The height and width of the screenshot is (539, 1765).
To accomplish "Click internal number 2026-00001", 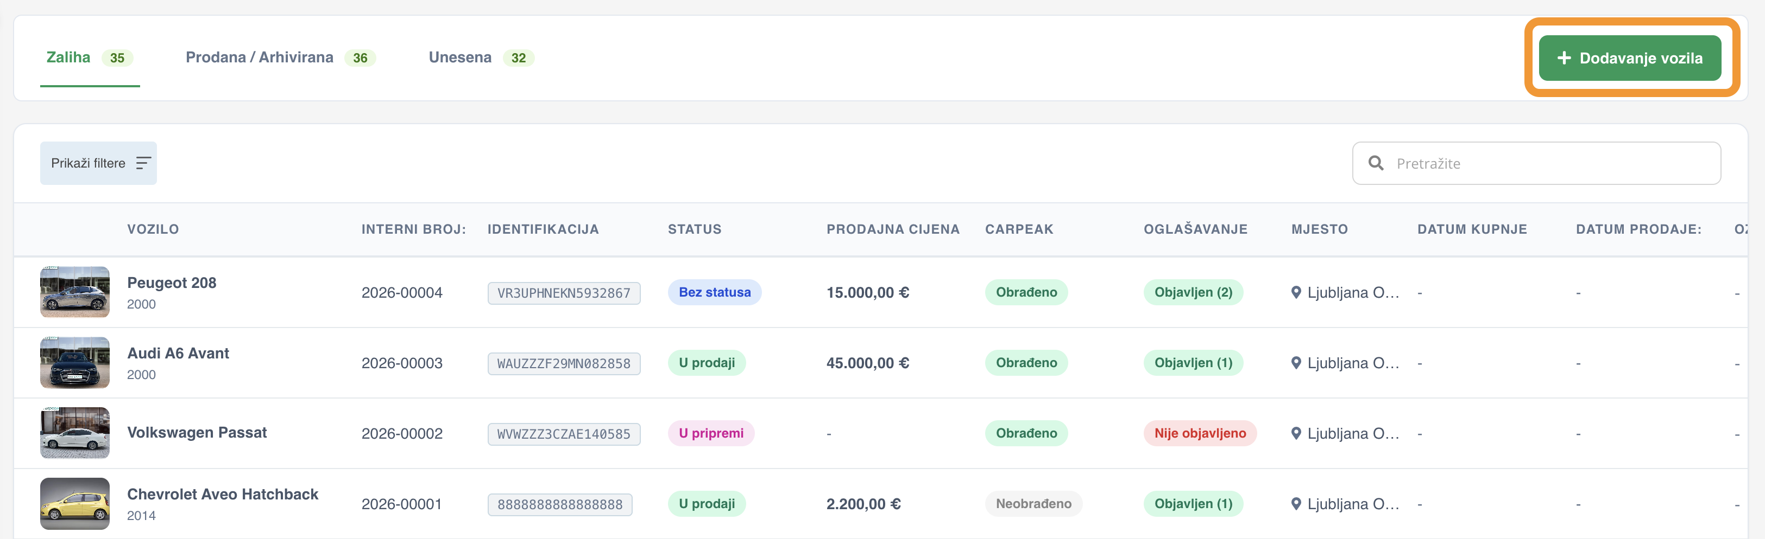I will pos(401,504).
